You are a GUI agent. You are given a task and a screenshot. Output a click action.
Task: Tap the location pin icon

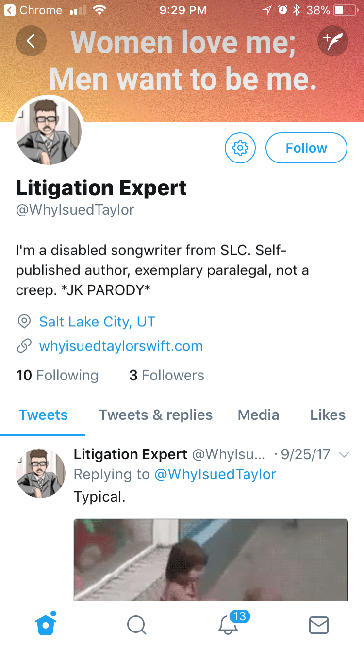point(24,322)
